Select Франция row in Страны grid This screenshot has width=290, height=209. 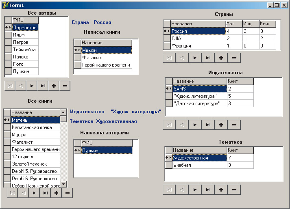[x=198, y=46]
